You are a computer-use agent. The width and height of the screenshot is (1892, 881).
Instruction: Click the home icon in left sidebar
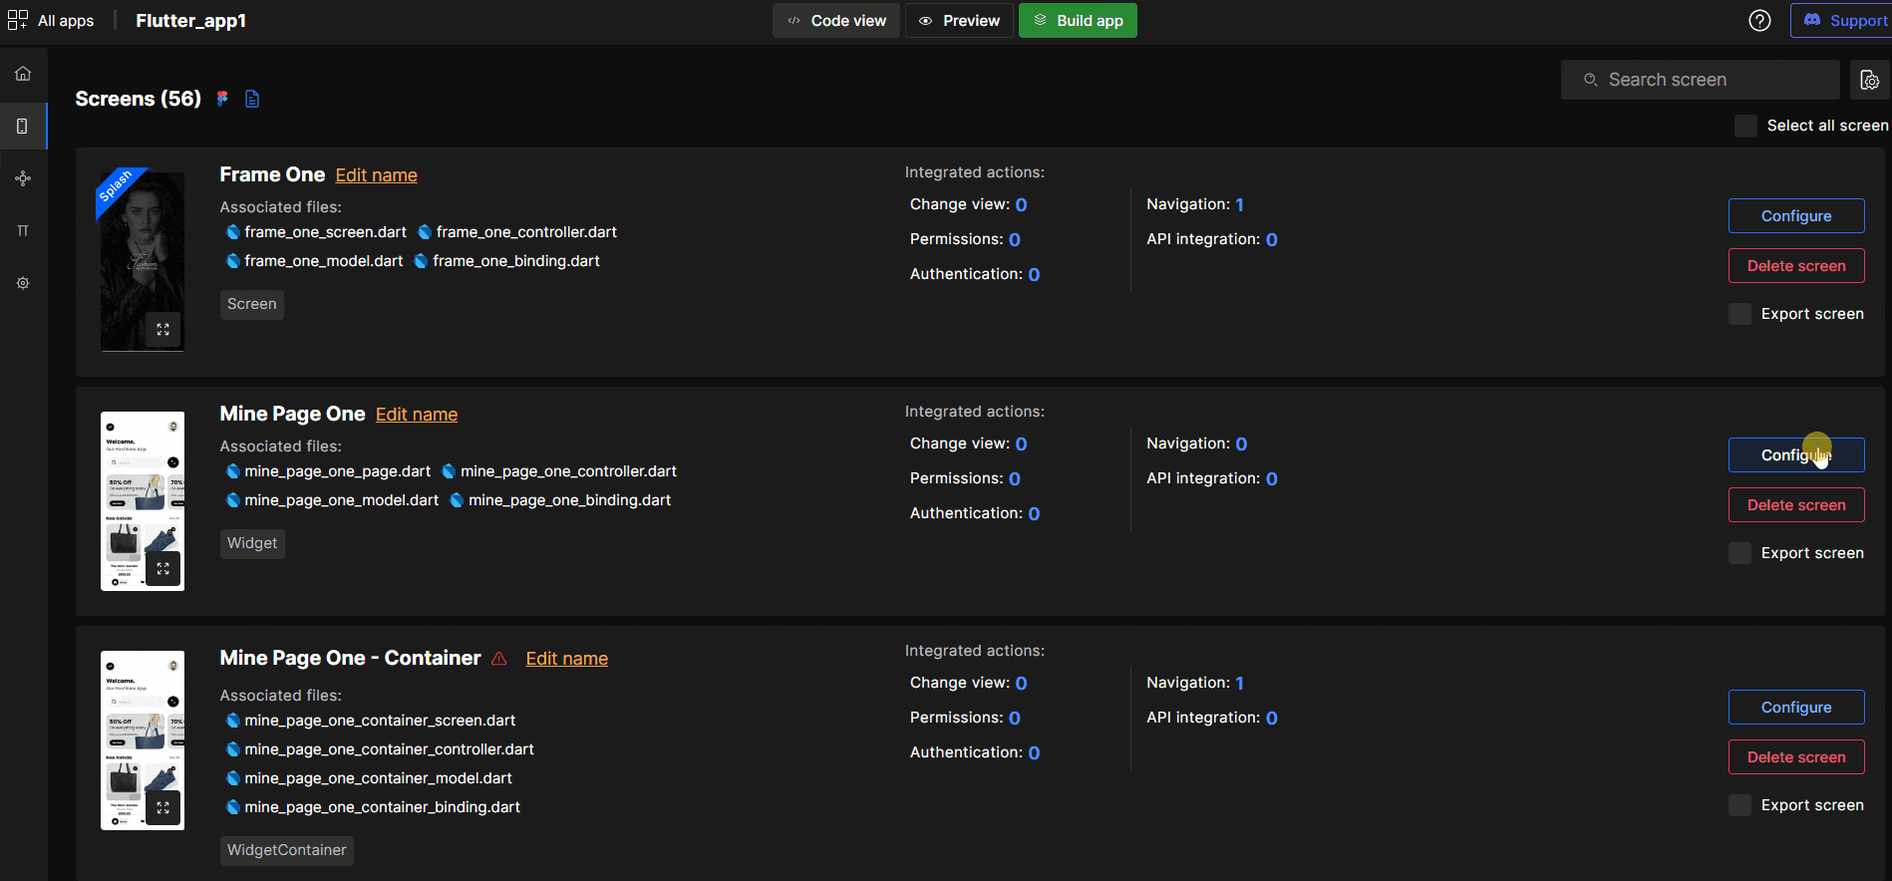23,74
